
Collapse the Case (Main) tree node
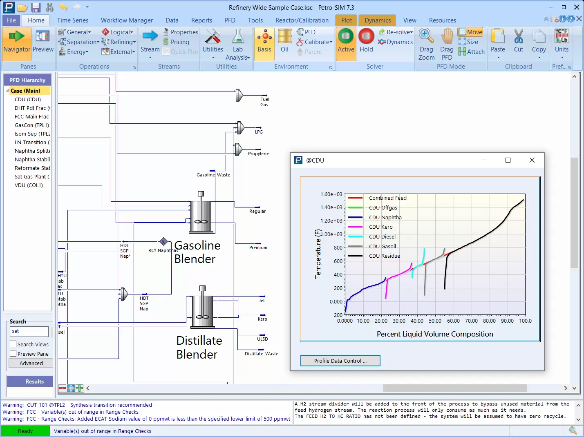7,90
